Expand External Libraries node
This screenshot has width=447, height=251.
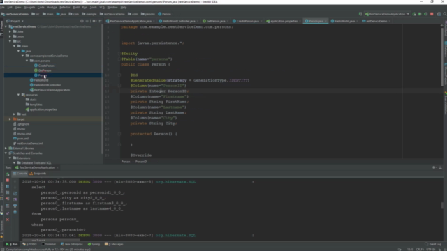pos(6,149)
